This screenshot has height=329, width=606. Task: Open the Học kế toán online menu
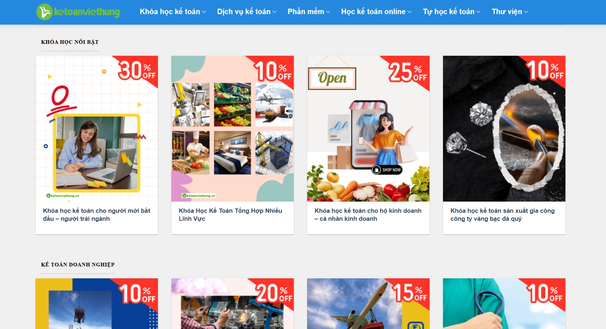[x=373, y=12]
